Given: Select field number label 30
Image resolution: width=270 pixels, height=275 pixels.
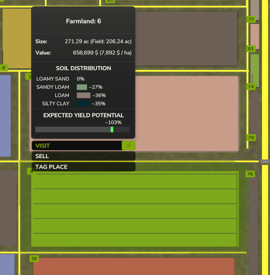Looking at the screenshot, I should (34, 259).
